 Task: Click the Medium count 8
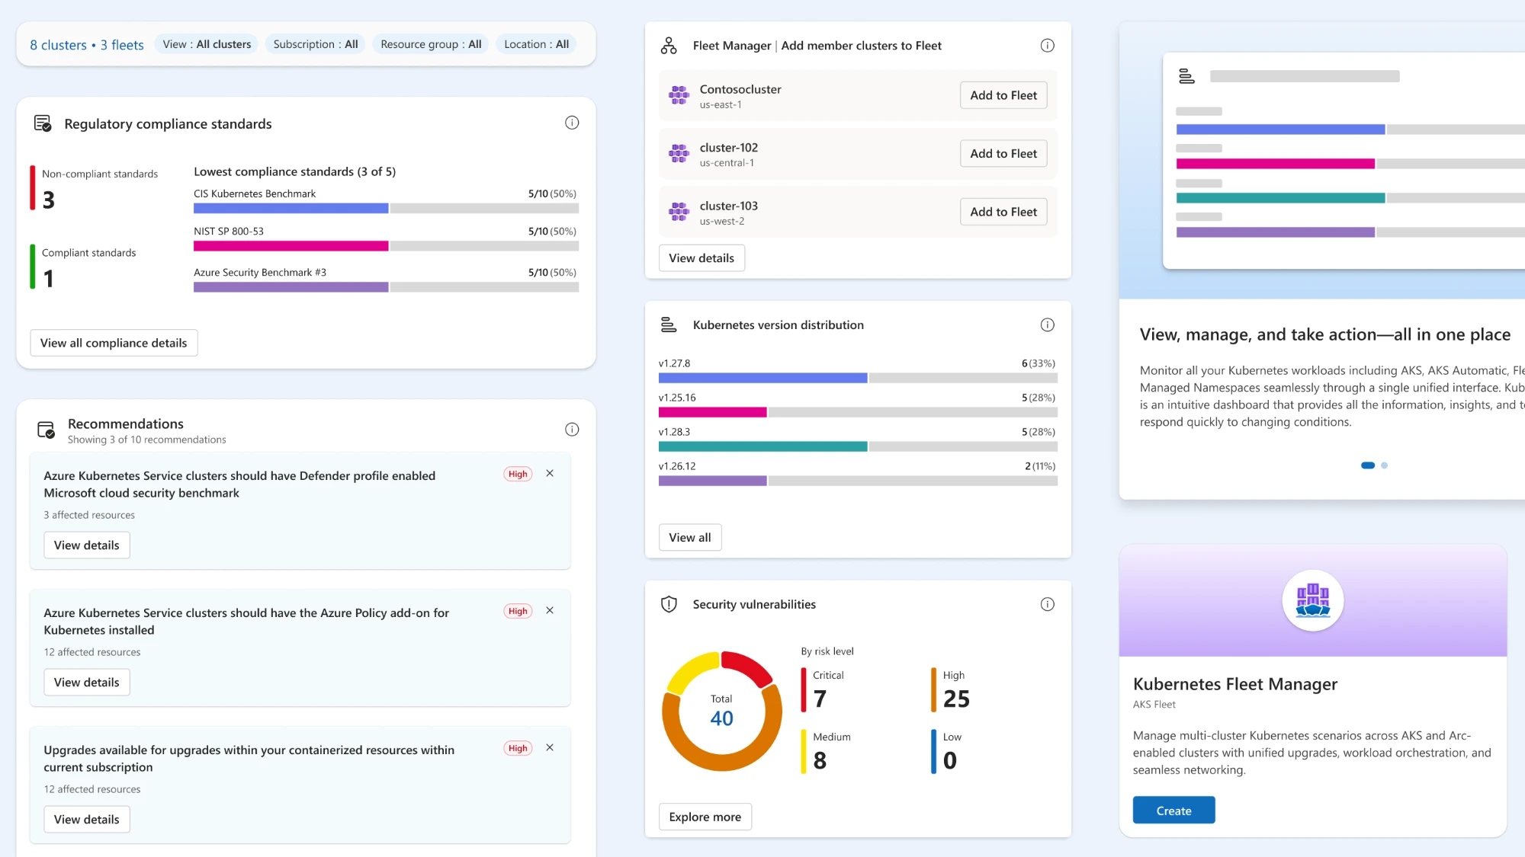[x=820, y=760]
